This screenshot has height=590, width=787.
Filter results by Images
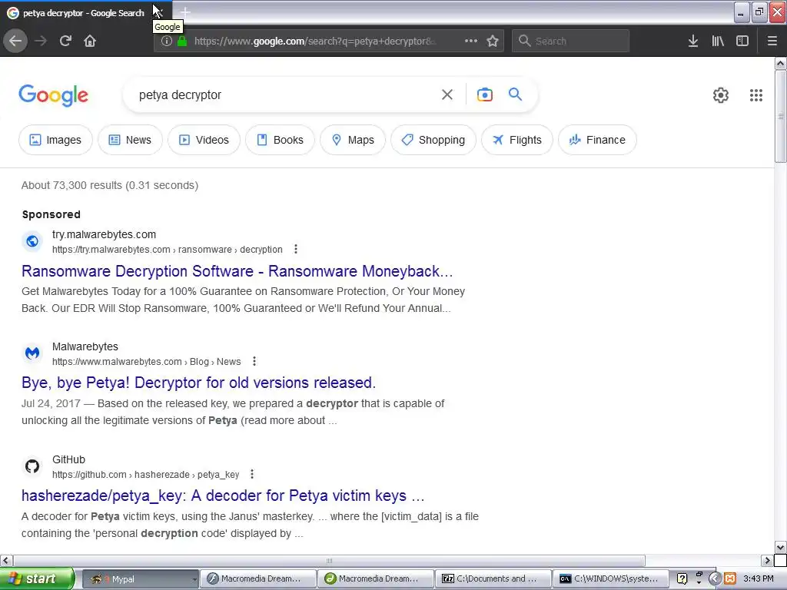(55, 140)
